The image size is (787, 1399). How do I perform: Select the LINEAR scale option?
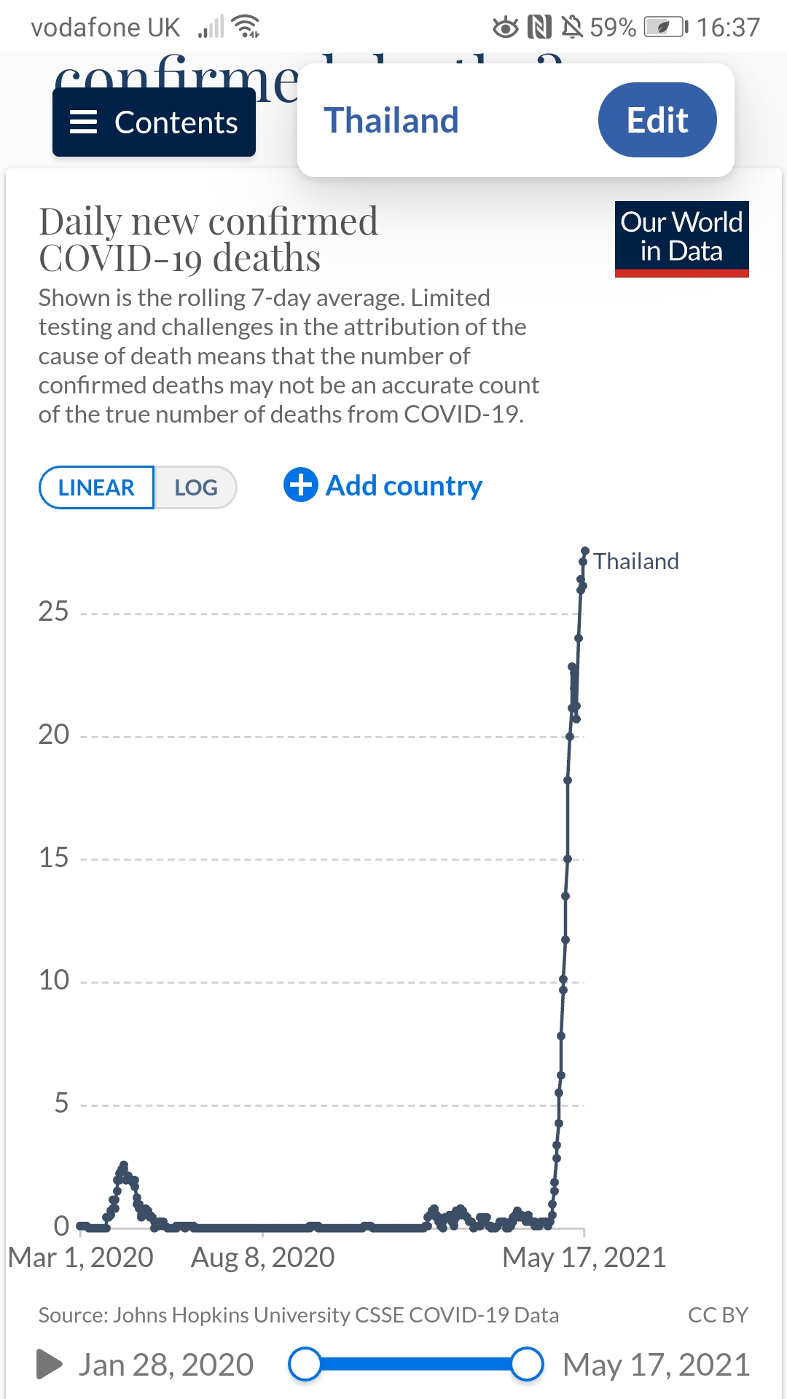[96, 487]
